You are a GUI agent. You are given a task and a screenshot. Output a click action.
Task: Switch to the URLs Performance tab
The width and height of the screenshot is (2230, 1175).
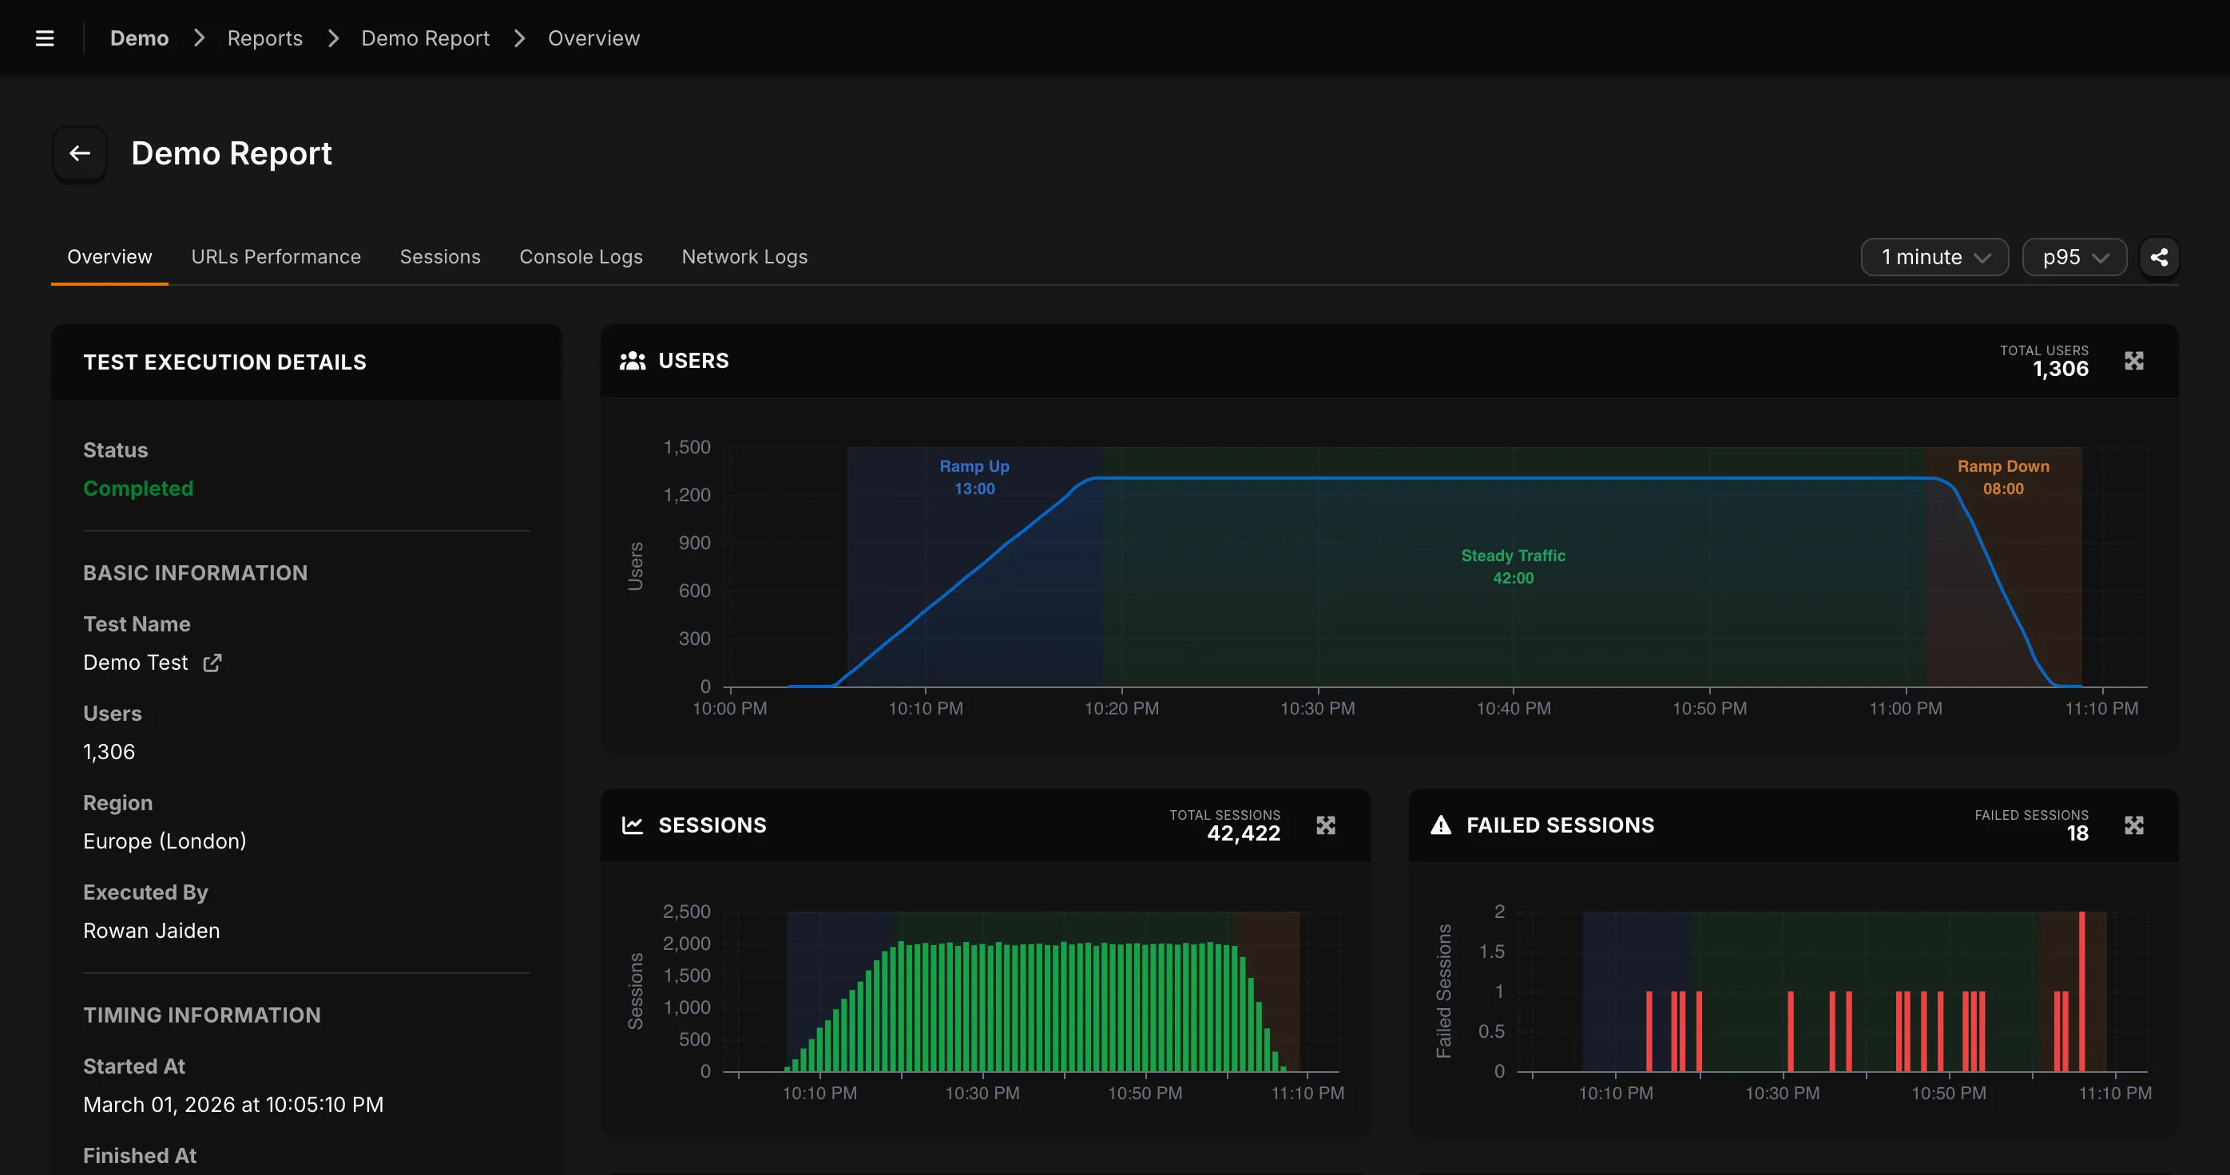click(x=276, y=257)
